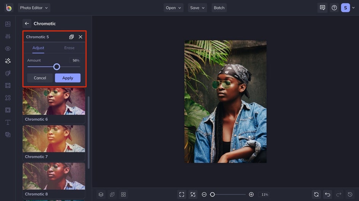Switch to the Erase tab
This screenshot has height=201, width=359.
[x=69, y=48]
